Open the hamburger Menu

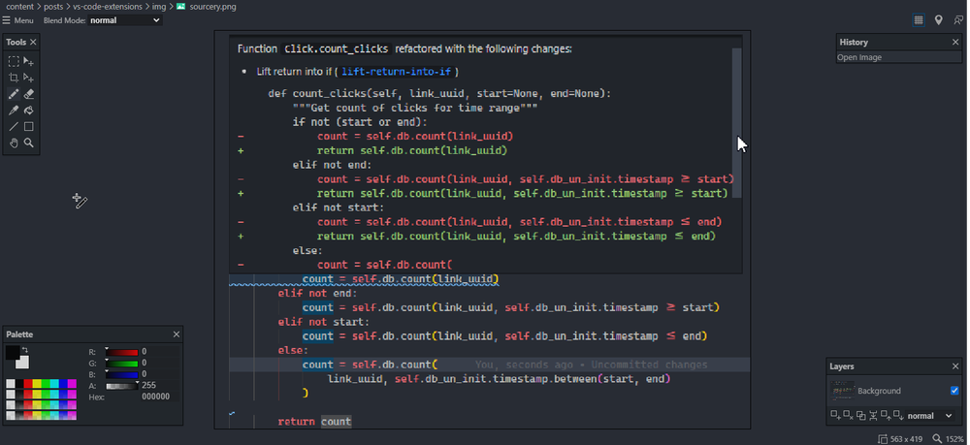pyautogui.click(x=17, y=20)
